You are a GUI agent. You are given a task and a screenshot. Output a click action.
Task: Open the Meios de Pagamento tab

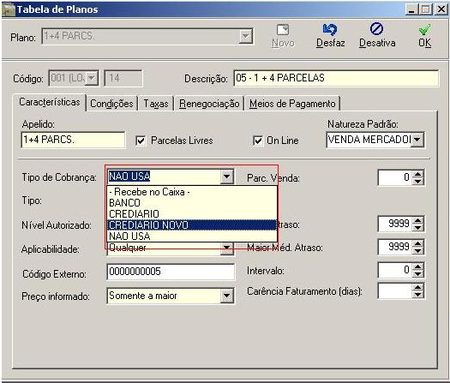tap(292, 104)
